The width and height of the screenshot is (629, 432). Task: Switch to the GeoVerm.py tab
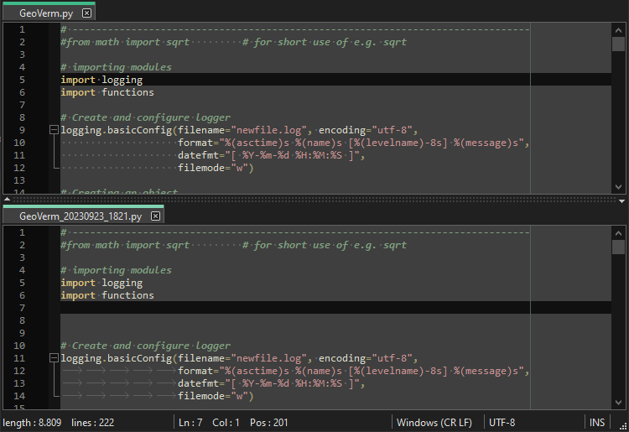46,13
